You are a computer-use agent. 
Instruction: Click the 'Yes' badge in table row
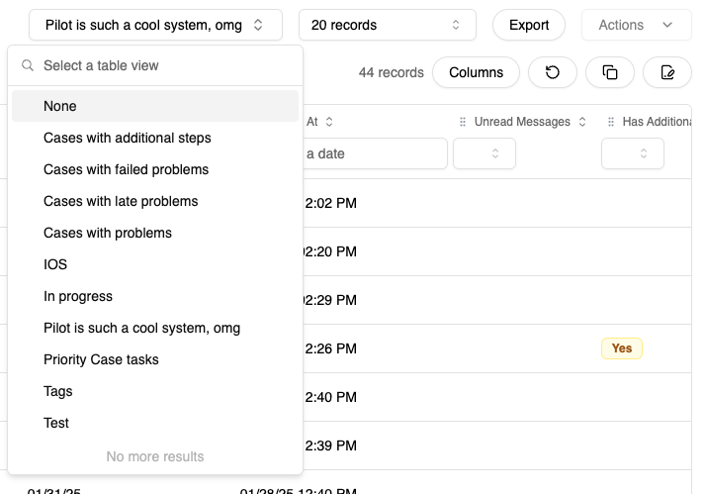622,348
